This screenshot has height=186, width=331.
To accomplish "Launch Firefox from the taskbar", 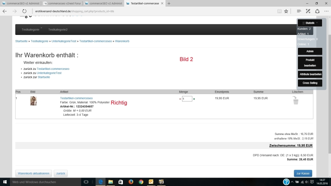I will click(x=131, y=182).
